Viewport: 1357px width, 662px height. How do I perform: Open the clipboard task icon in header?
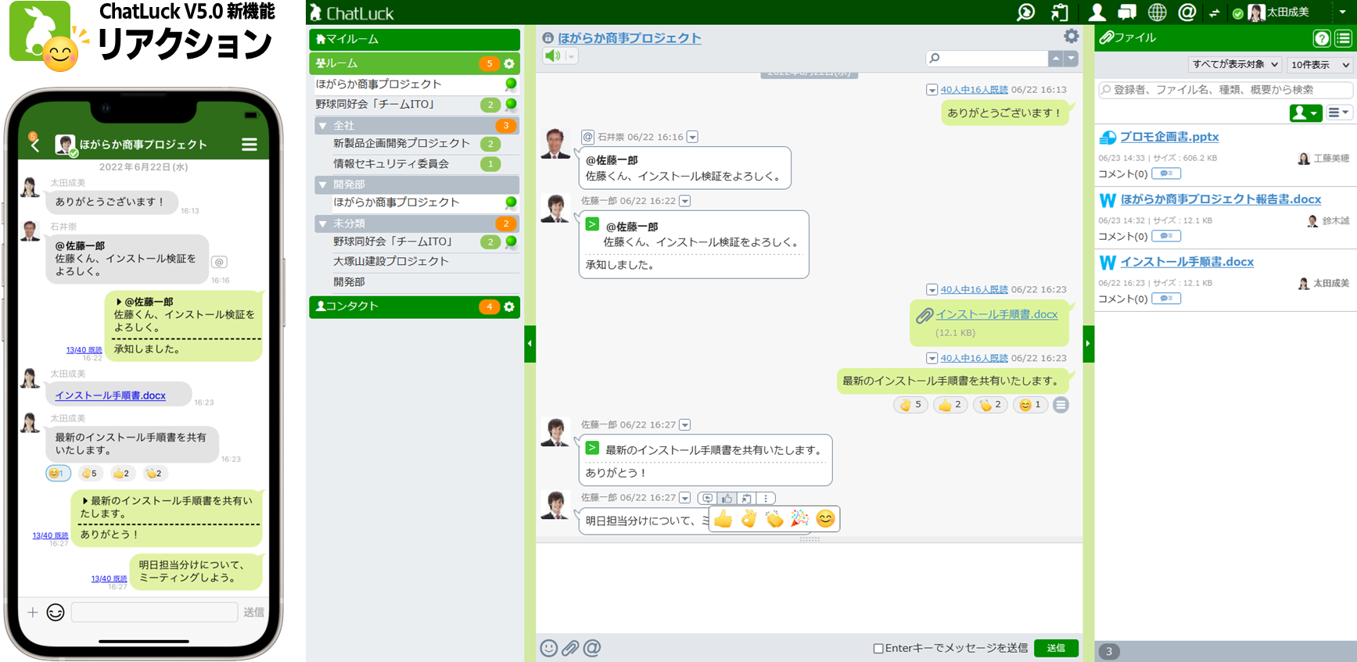click(x=1060, y=13)
